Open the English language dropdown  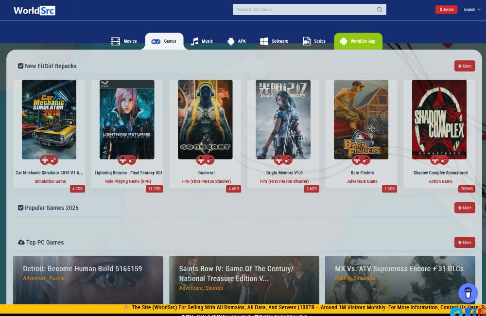pyautogui.click(x=472, y=10)
